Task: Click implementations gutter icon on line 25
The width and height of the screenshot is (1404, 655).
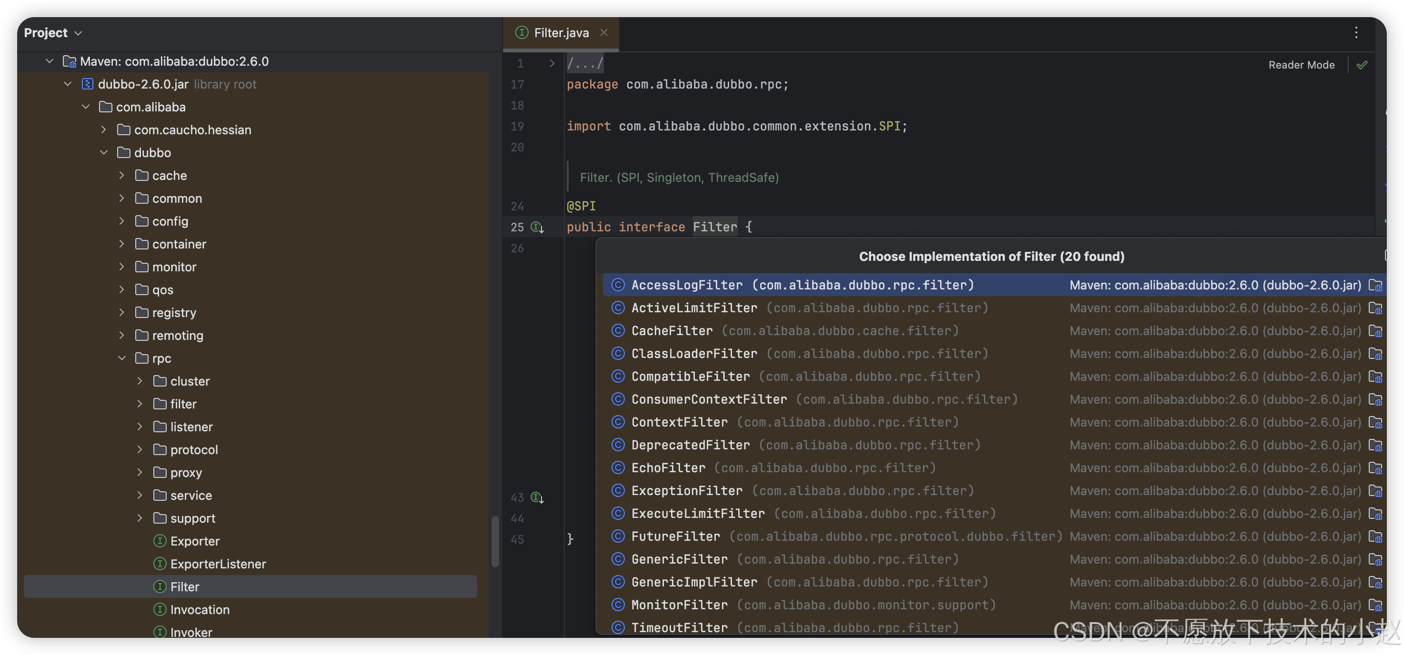Action: point(537,227)
